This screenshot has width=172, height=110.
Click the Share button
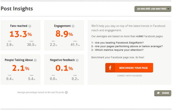163,93
